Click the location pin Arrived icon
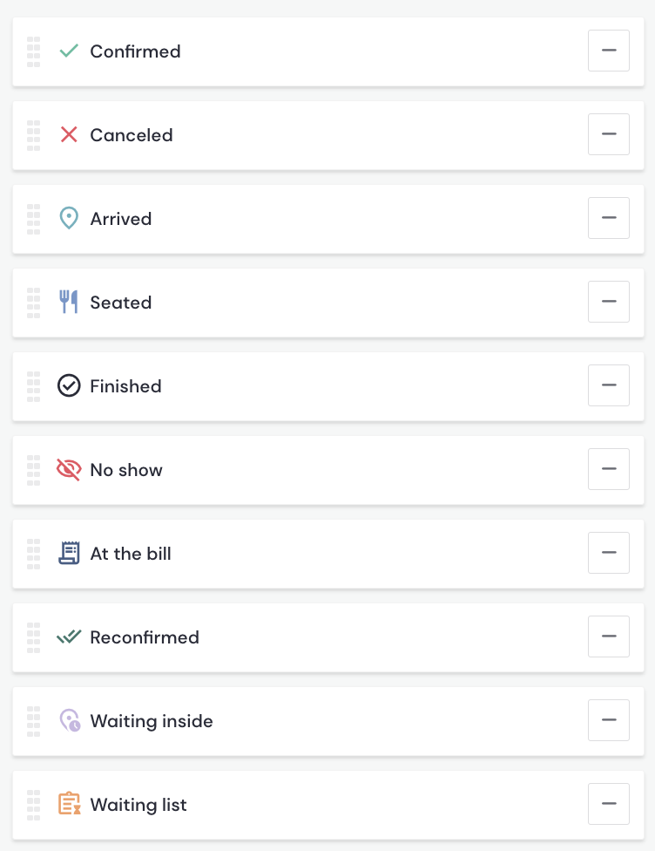 click(69, 219)
